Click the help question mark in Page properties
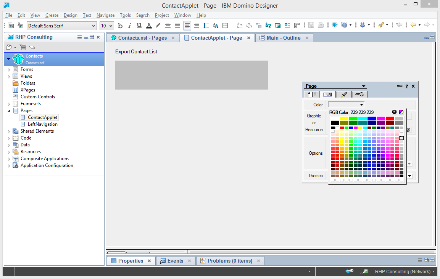The height and width of the screenshot is (279, 440). tap(407, 87)
